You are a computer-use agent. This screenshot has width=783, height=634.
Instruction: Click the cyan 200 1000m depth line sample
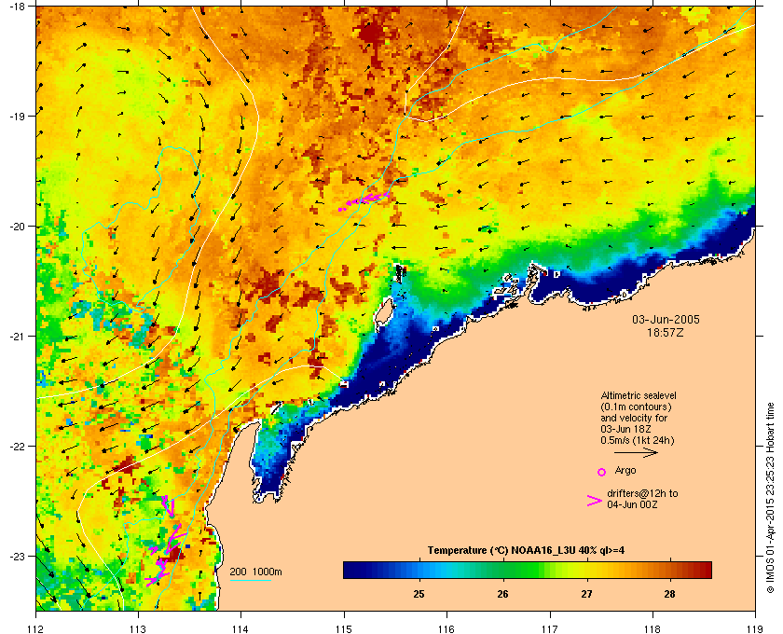tap(251, 580)
